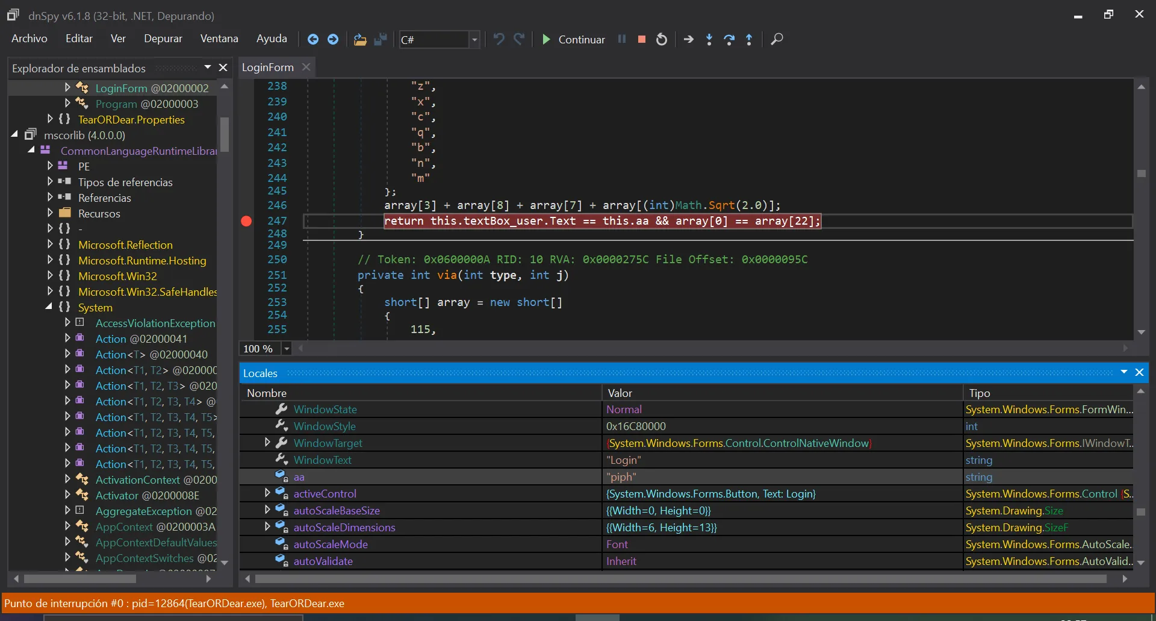This screenshot has width=1156, height=621.
Task: Click the return statement on line 247
Action: coord(602,221)
